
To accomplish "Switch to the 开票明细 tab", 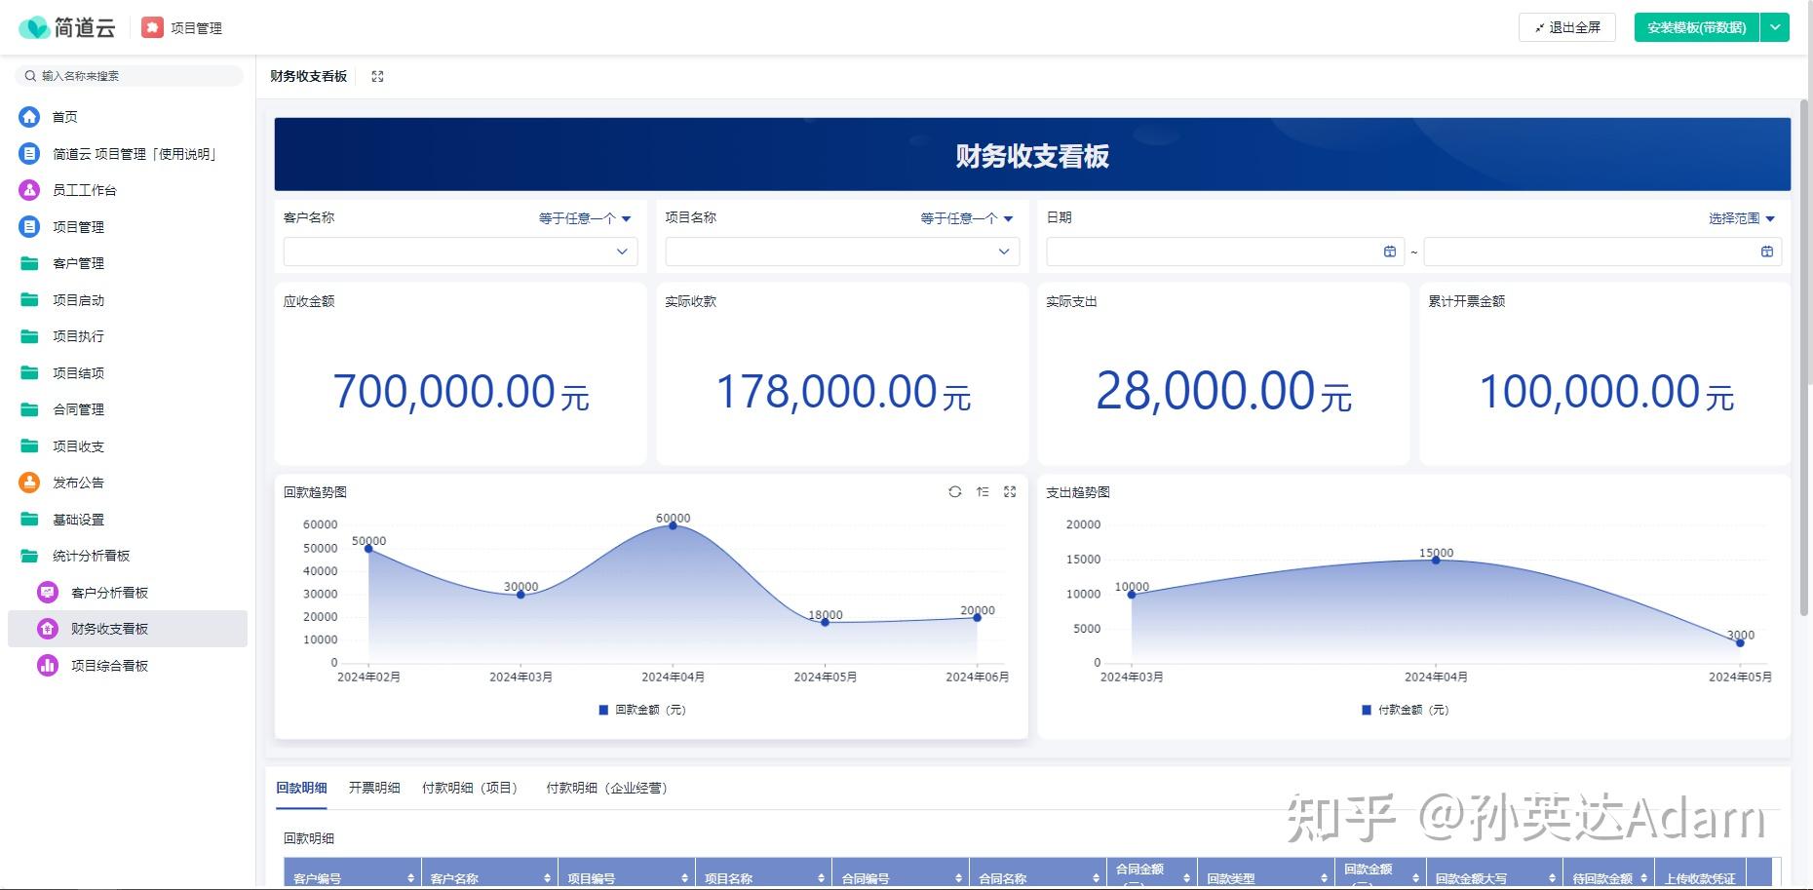I will point(374,788).
